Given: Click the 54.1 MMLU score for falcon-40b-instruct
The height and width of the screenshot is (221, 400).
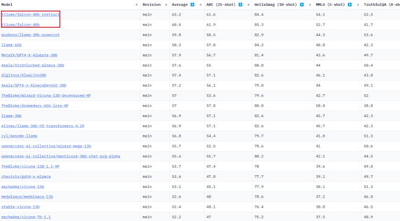Looking at the screenshot, I should coord(321,14).
